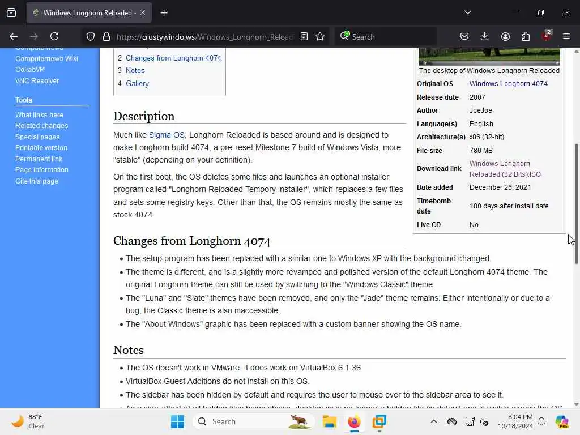The image size is (580, 435).
Task: Click the scrollbar down arrow
Action: pyautogui.click(x=576, y=404)
